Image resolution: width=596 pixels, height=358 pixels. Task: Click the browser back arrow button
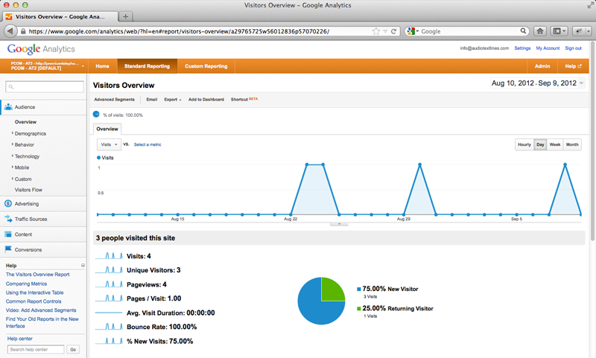(x=10, y=31)
